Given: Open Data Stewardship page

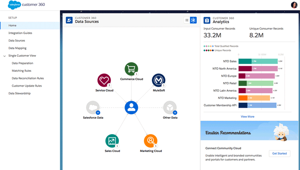Looking at the screenshot, I should click(x=19, y=93).
